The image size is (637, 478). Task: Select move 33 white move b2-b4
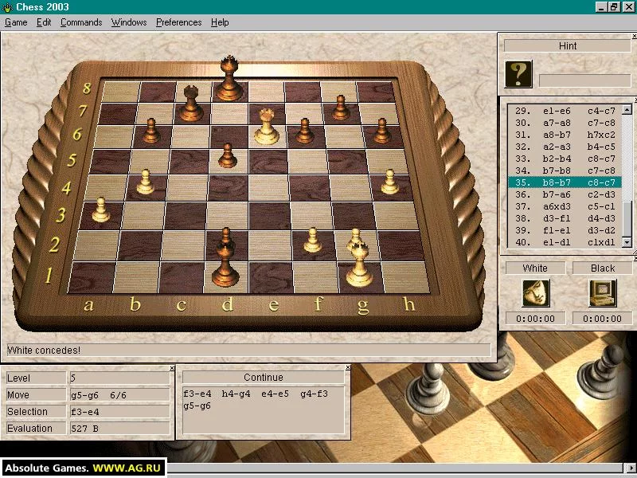point(557,159)
